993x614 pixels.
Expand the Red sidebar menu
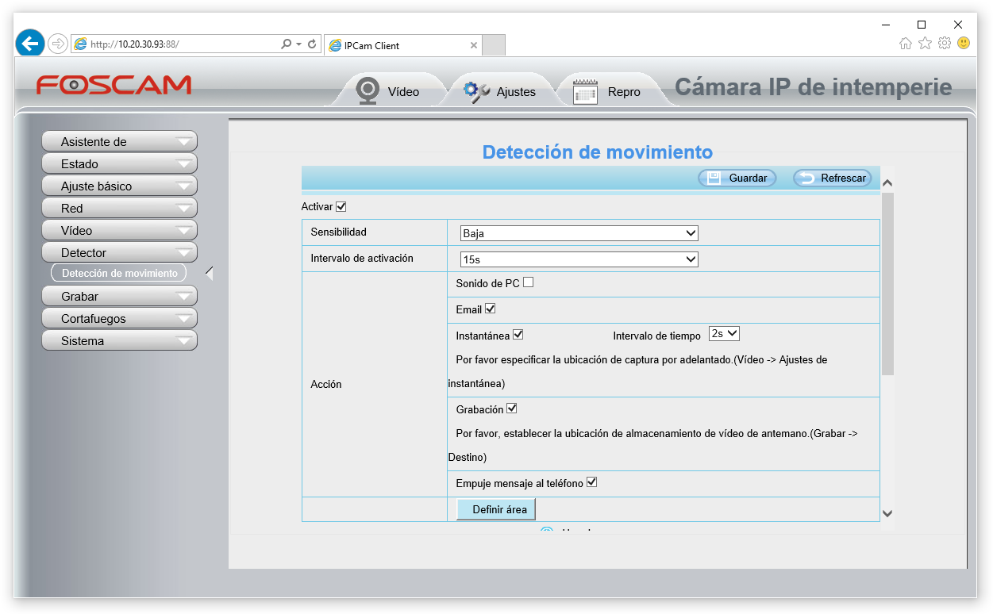pos(119,209)
